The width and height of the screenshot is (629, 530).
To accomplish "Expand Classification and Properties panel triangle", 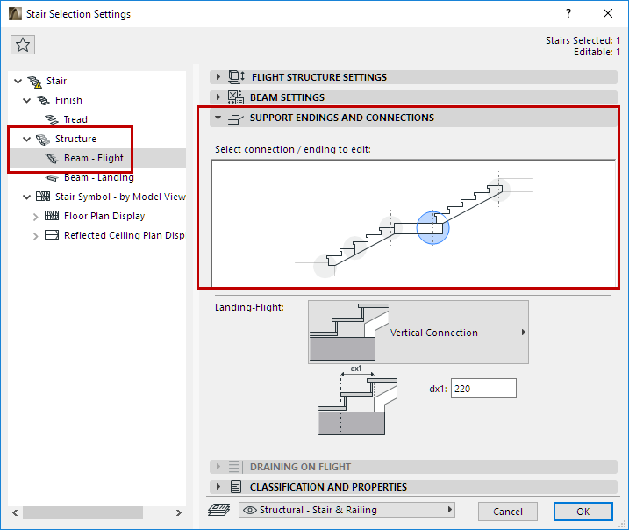I will pyautogui.click(x=218, y=487).
